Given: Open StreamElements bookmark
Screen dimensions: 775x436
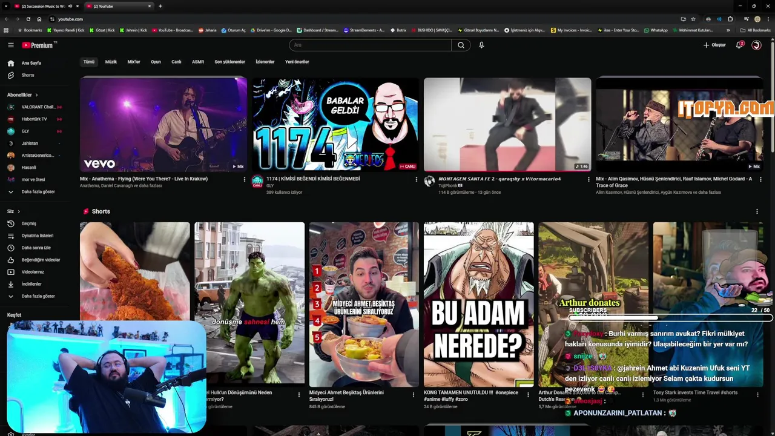Looking at the screenshot, I should [x=364, y=30].
